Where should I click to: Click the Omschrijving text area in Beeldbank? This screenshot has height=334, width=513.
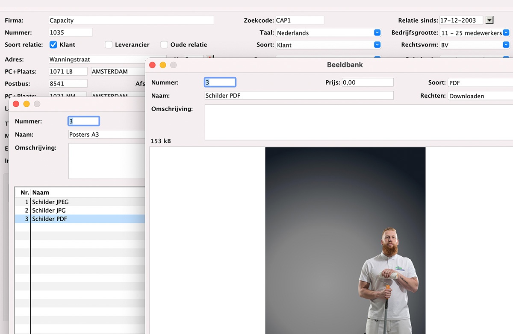click(x=359, y=122)
